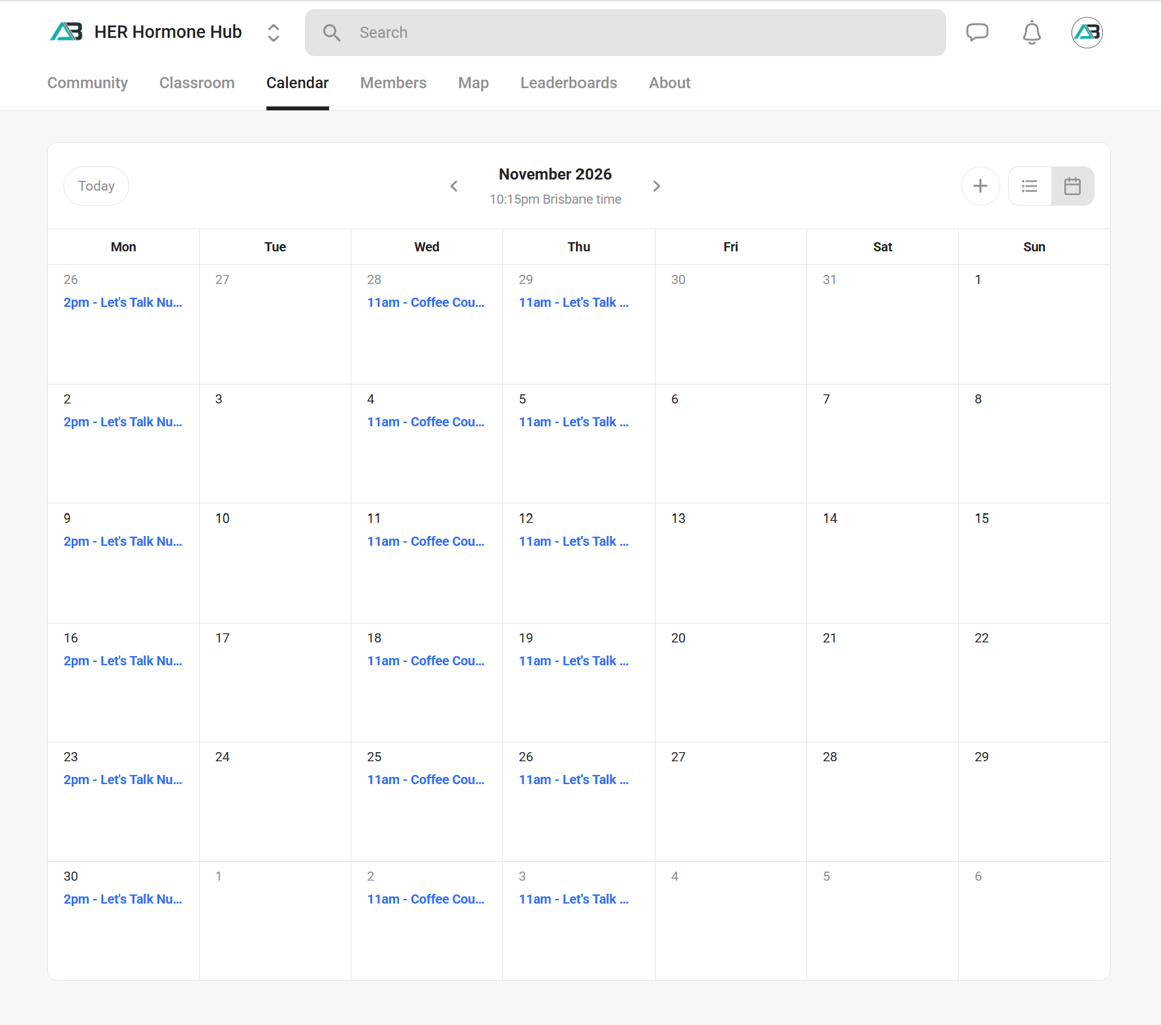Focus the Search input field
1161x1025 pixels.
click(x=625, y=33)
